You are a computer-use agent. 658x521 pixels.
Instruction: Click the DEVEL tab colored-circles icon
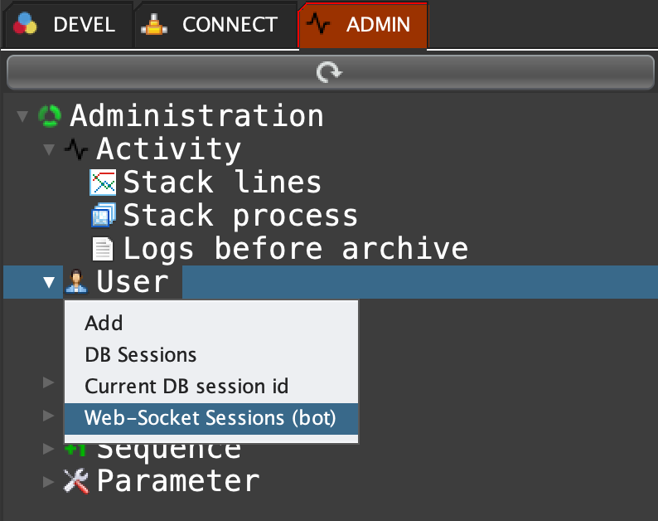(27, 25)
